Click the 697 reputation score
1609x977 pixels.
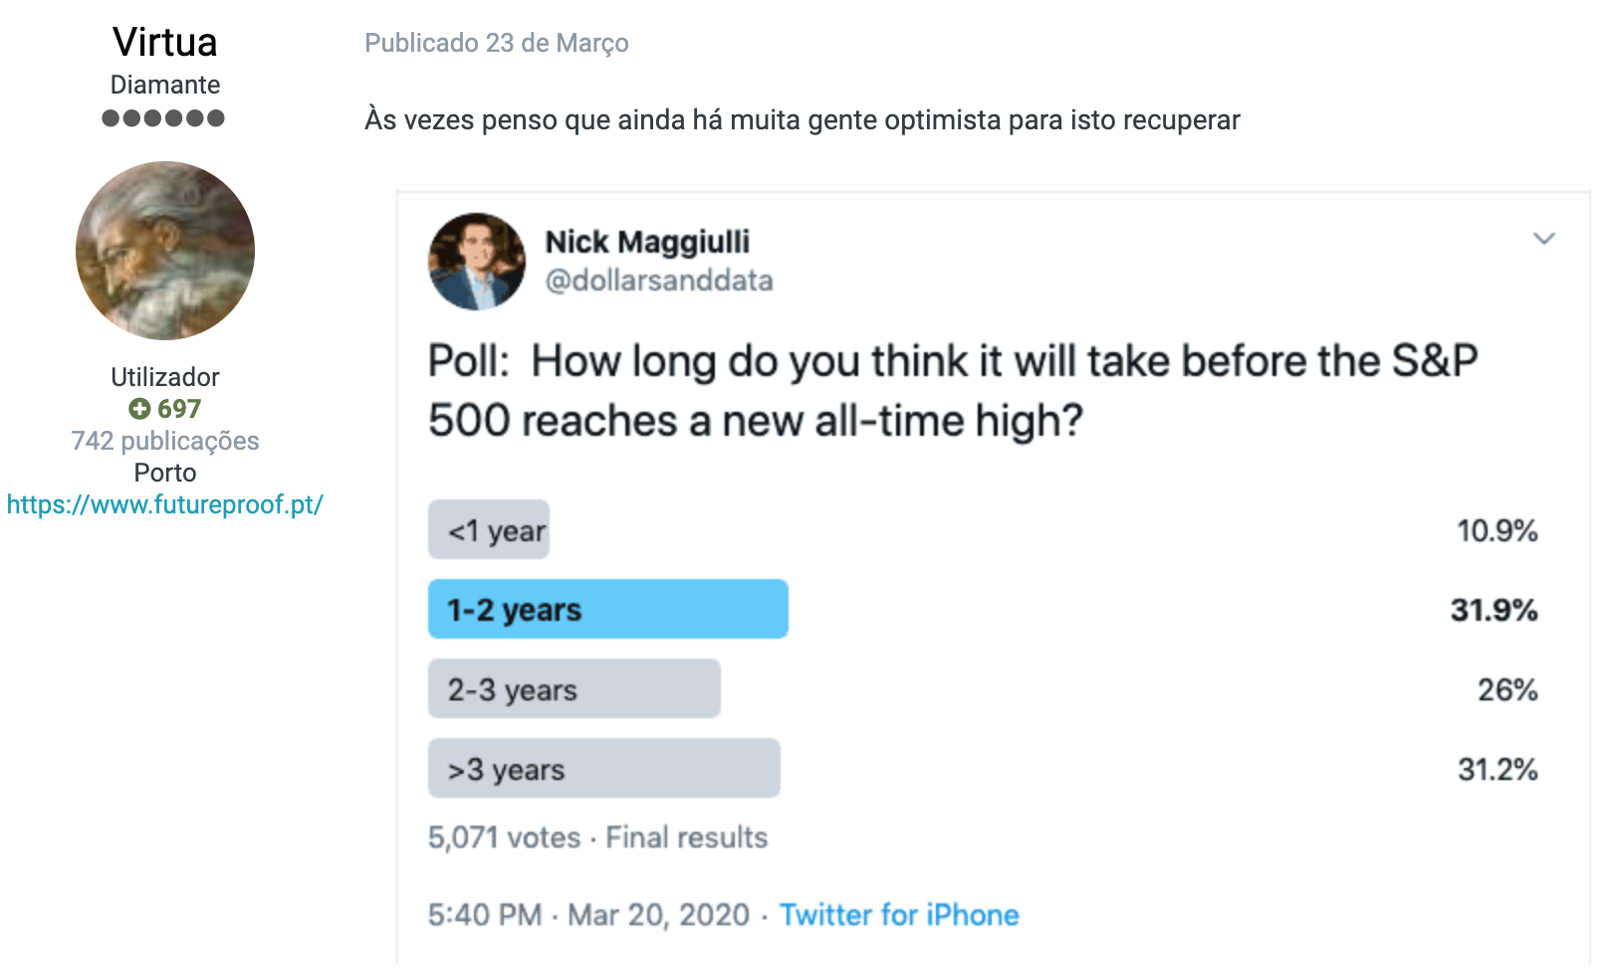pyautogui.click(x=179, y=409)
